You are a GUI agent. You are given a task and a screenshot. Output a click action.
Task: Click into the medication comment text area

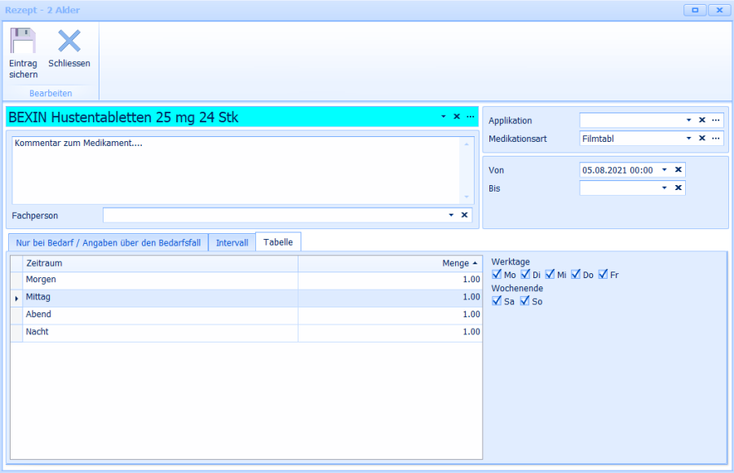click(237, 170)
